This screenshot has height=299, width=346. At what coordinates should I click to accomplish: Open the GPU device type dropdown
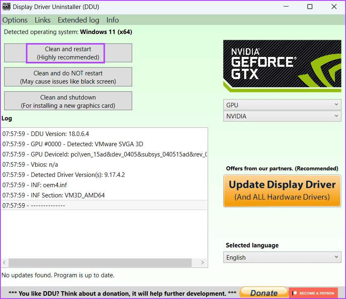tap(282, 105)
